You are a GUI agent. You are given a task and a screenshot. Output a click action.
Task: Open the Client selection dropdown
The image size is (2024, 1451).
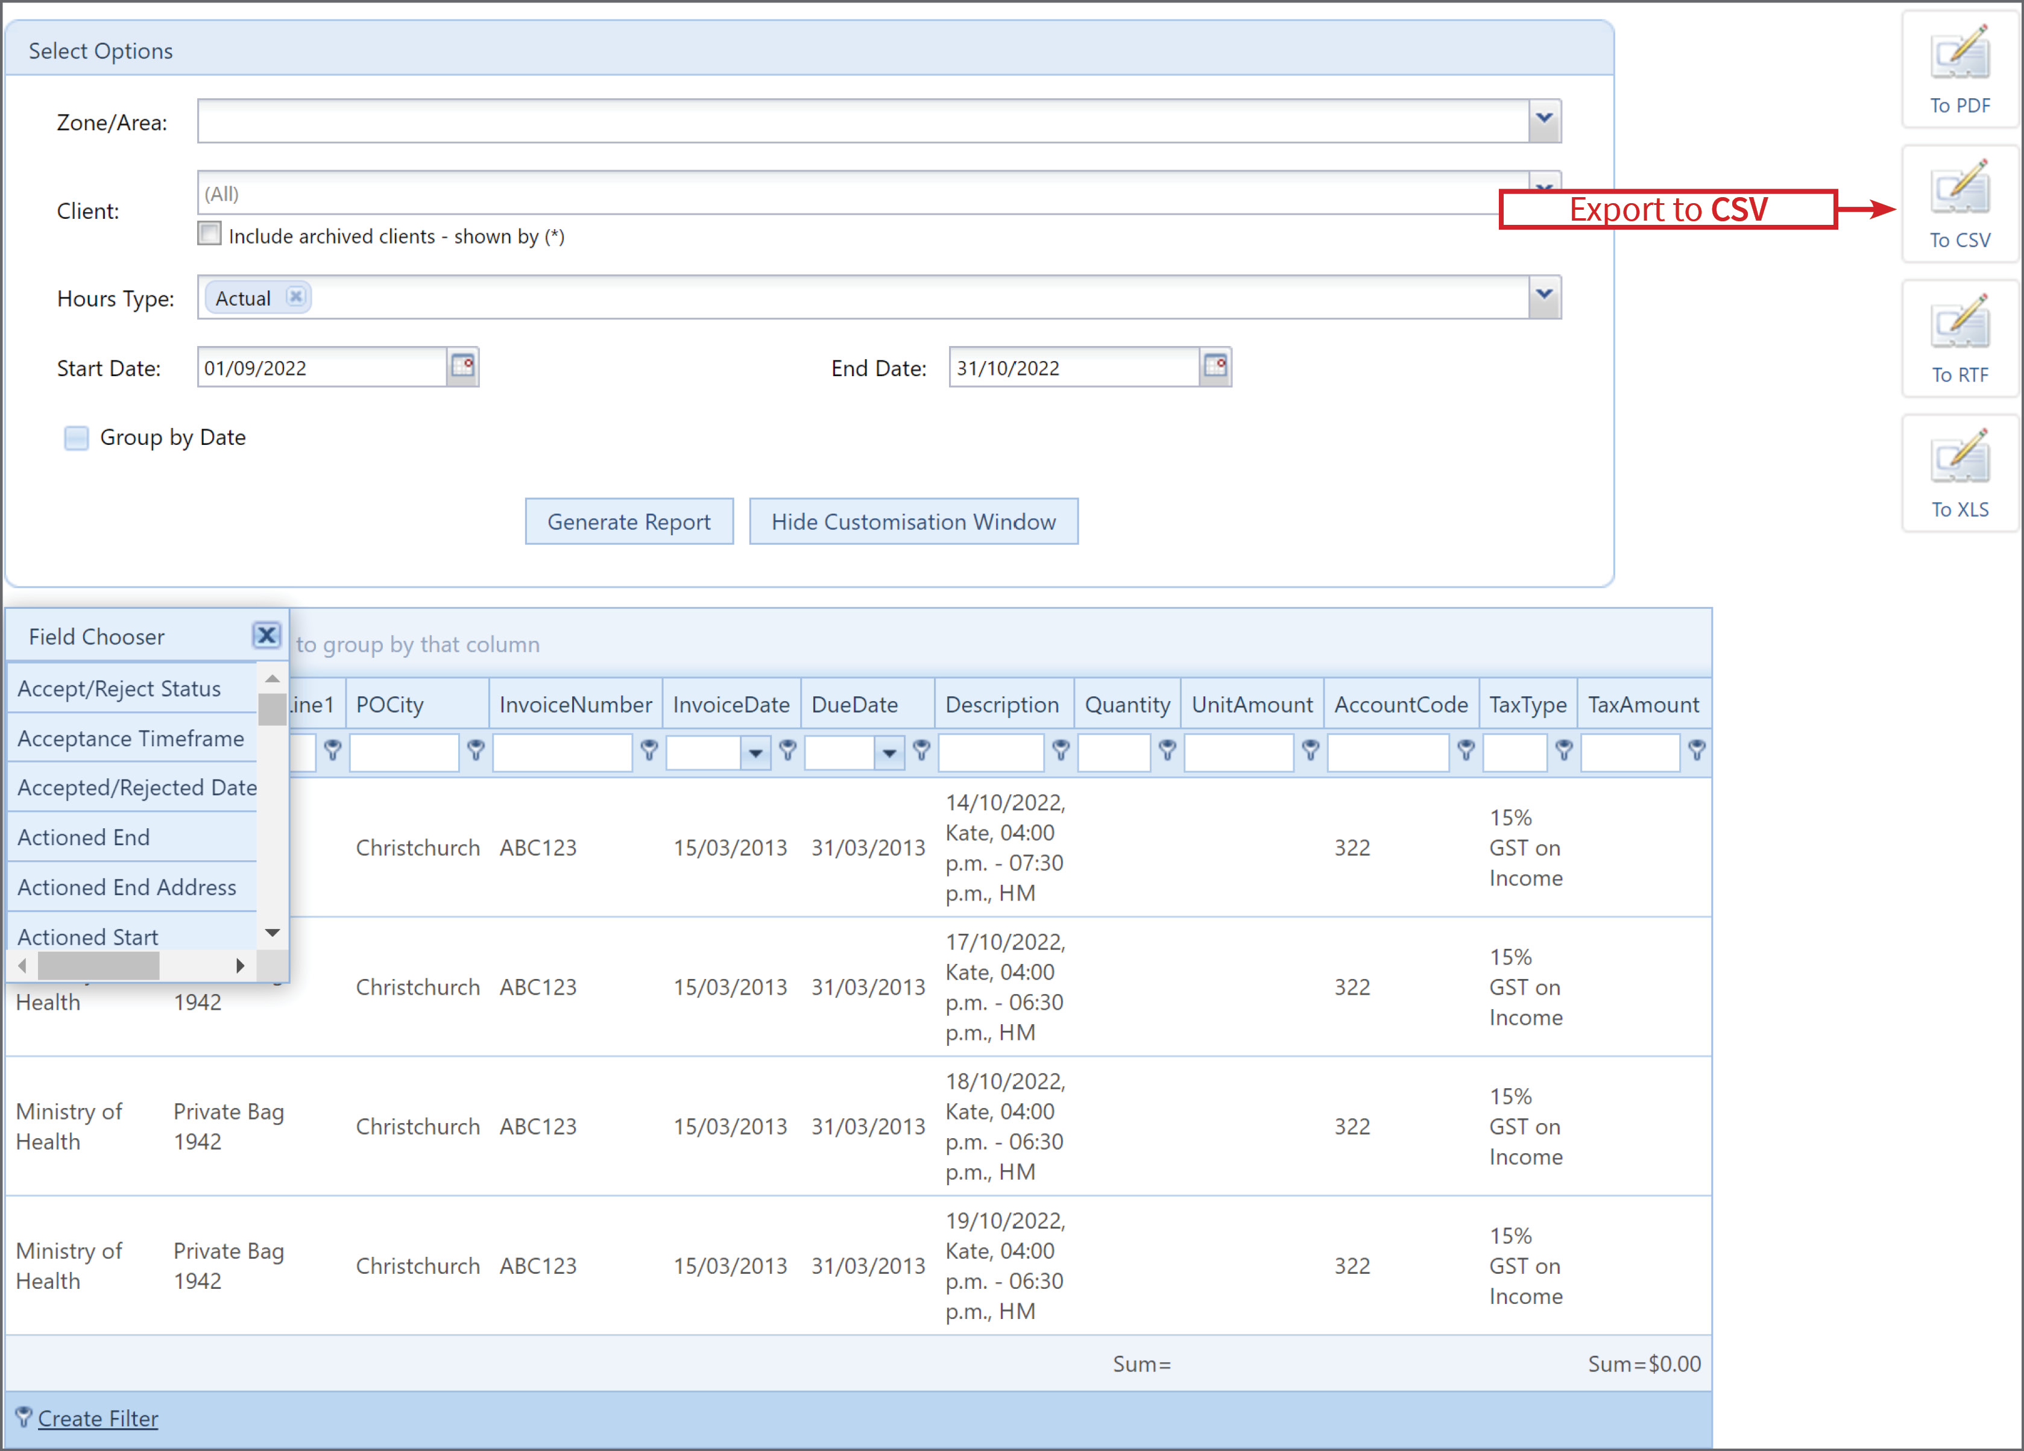tap(1543, 185)
